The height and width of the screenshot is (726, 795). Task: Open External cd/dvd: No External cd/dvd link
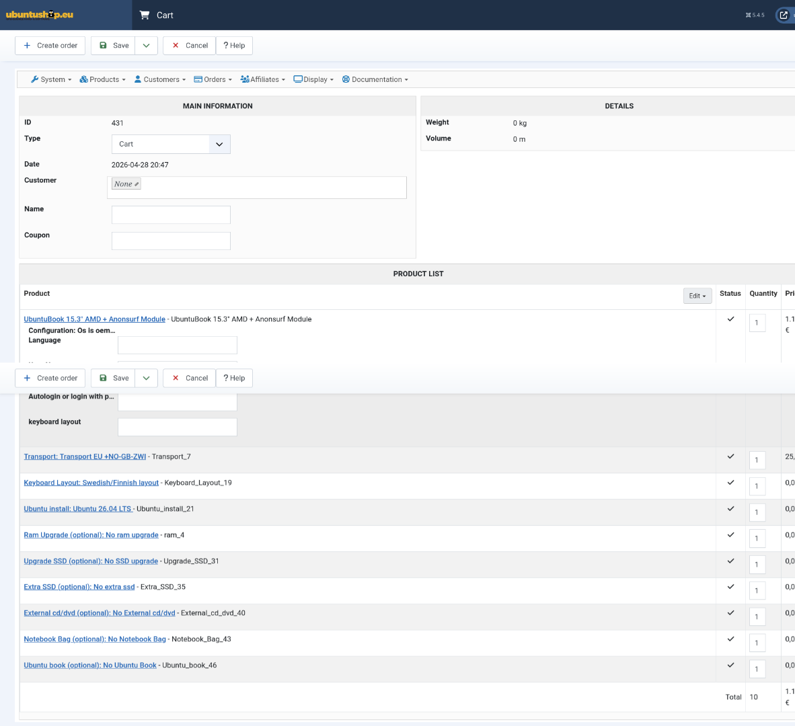100,613
